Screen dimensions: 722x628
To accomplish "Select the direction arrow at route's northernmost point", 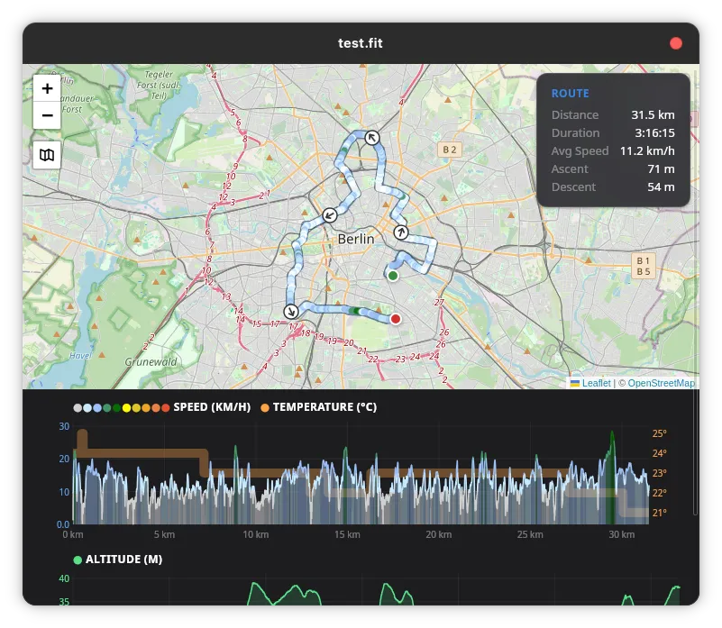I will coord(371,137).
